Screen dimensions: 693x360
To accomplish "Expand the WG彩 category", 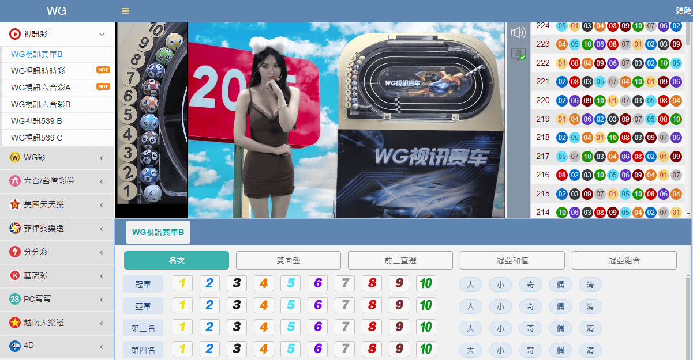I will (x=102, y=158).
